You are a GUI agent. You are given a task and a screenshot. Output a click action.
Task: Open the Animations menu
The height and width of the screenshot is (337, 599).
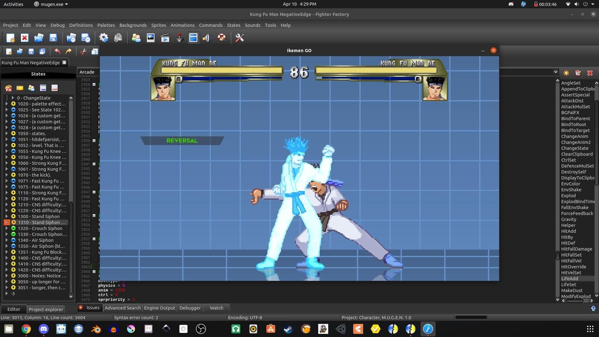pos(183,25)
